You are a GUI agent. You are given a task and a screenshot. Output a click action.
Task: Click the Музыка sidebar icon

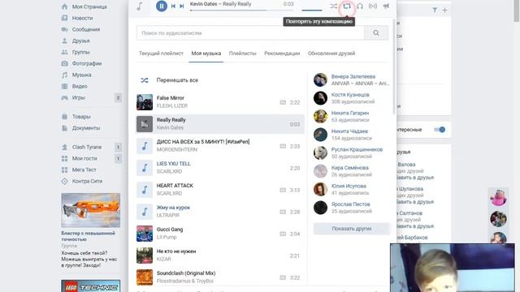tap(65, 75)
